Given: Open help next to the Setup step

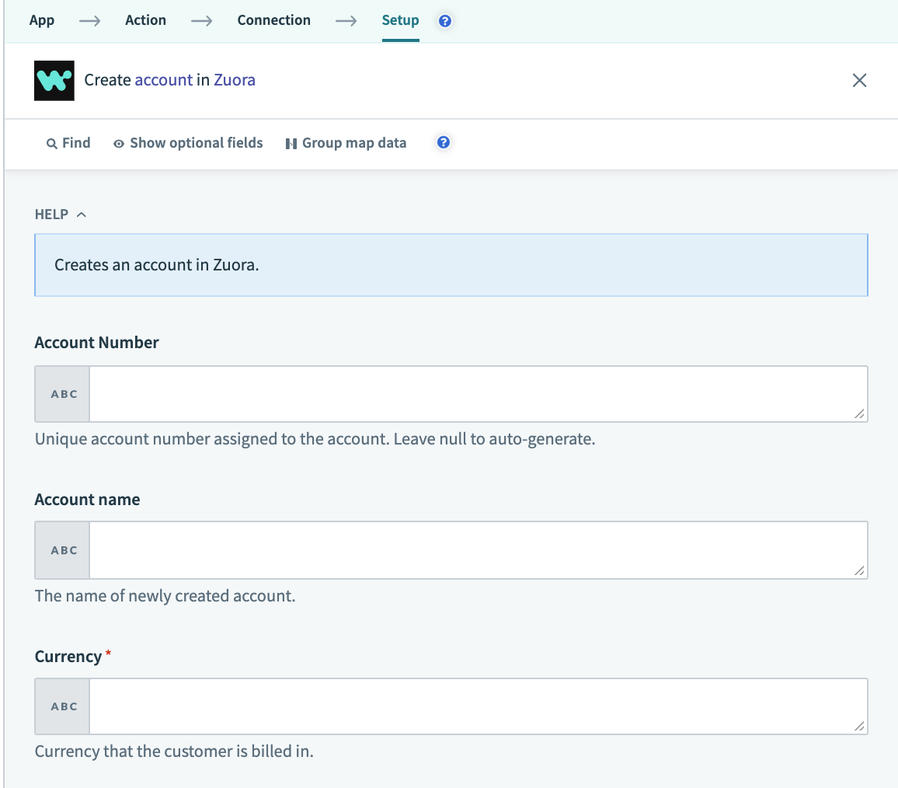Looking at the screenshot, I should pyautogui.click(x=444, y=21).
